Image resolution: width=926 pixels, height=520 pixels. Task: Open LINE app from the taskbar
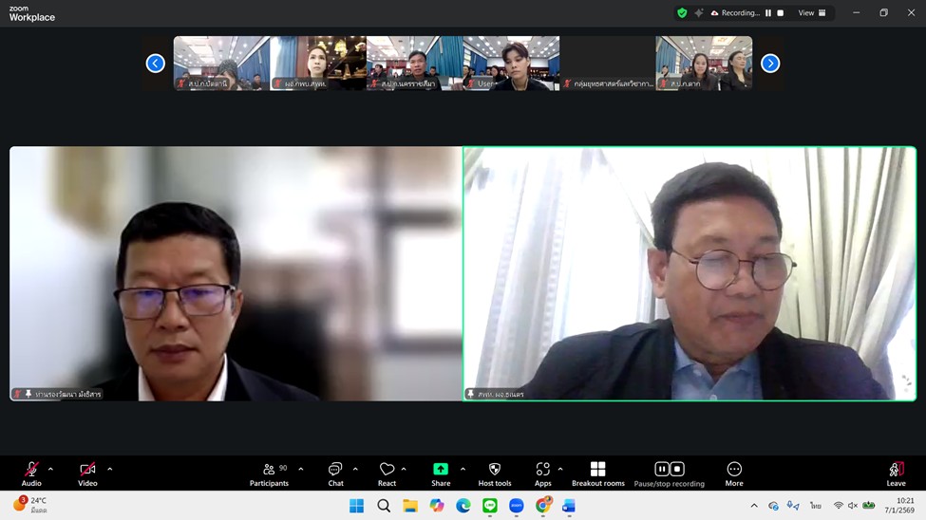(490, 506)
